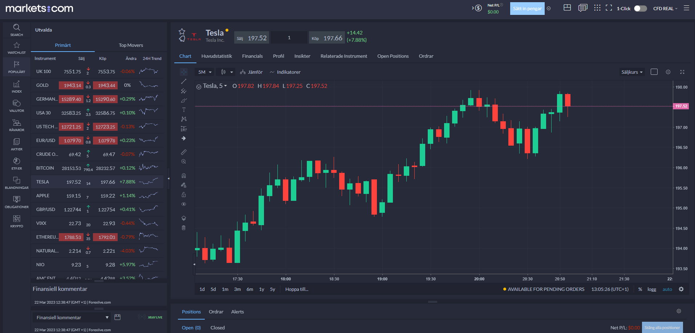Toggle lock all drawing tools

[184, 195]
